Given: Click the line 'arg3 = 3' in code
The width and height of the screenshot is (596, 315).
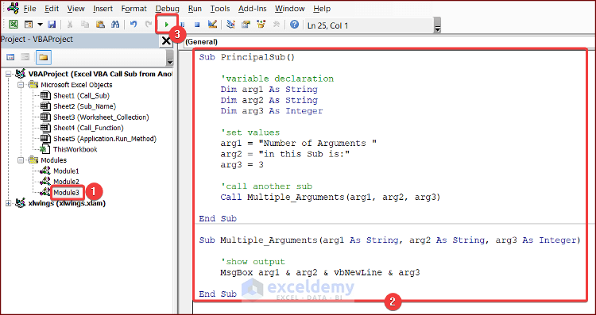Looking at the screenshot, I should [242, 165].
